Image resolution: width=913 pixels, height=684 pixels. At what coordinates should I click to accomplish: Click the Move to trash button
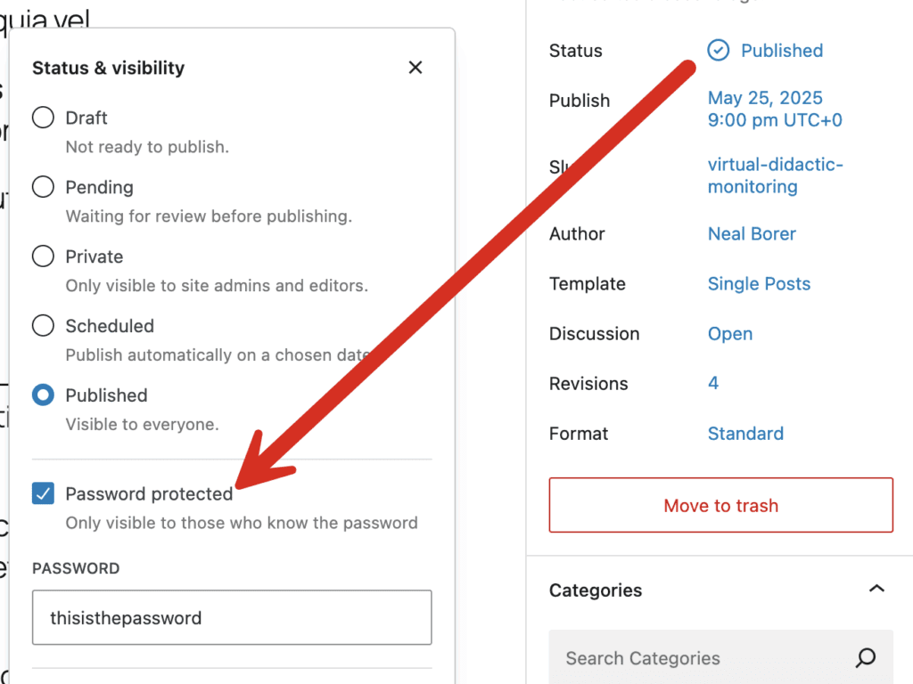[720, 505]
